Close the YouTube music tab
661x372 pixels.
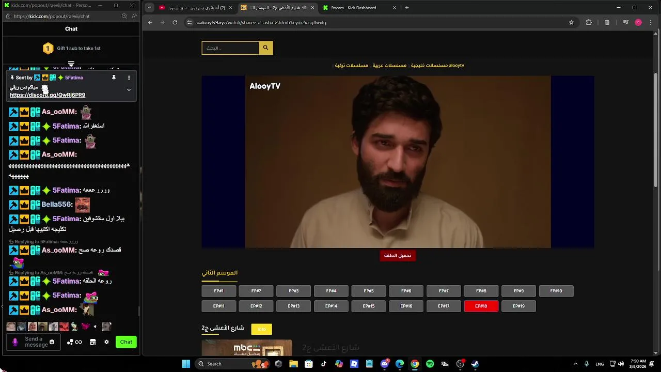(230, 8)
